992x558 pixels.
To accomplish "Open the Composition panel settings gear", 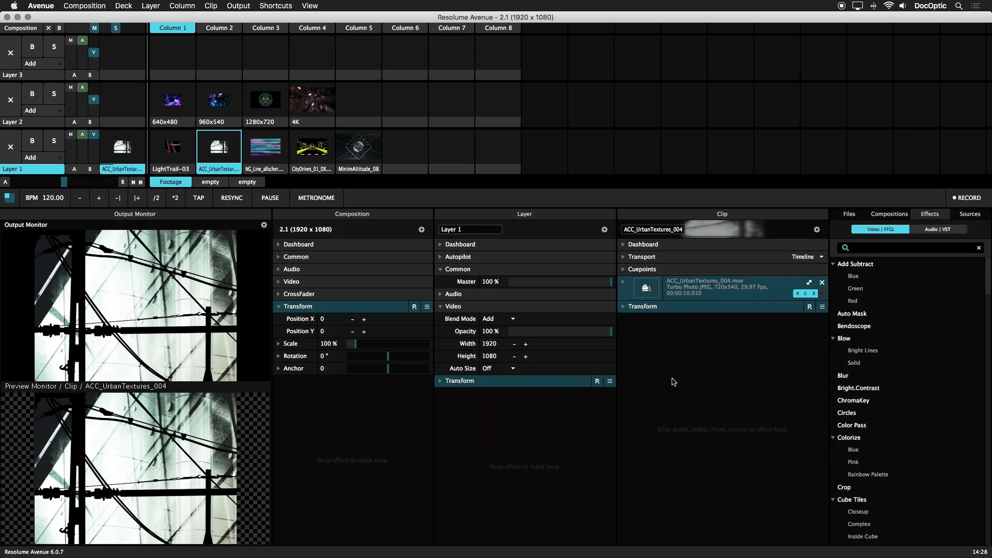I will (x=422, y=229).
